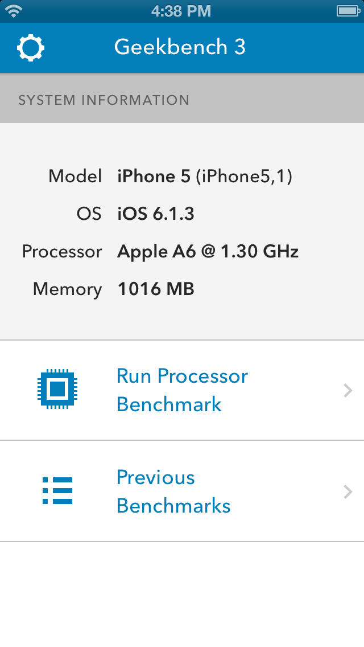The image size is (364, 647).
Task: Open the Previous Benchmarks text link
Action: tap(173, 492)
